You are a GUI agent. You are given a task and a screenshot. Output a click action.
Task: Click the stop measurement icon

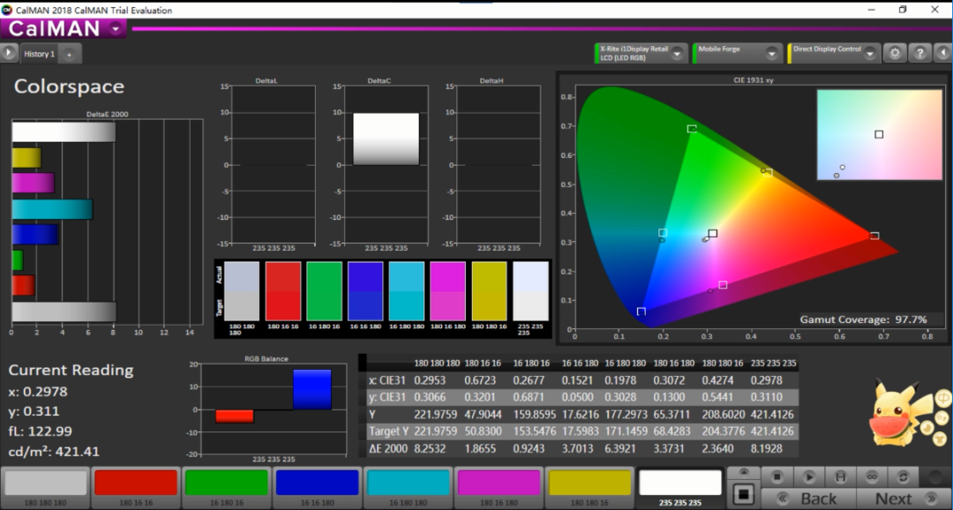coord(777,476)
